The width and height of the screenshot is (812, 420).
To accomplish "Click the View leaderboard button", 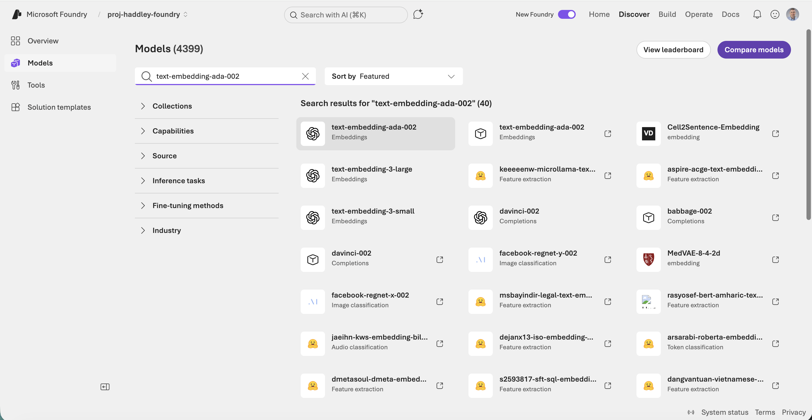I will [x=673, y=50].
